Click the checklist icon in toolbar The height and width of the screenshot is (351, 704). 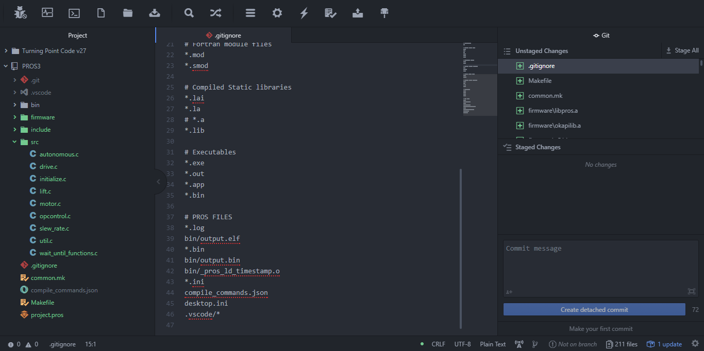tap(331, 13)
